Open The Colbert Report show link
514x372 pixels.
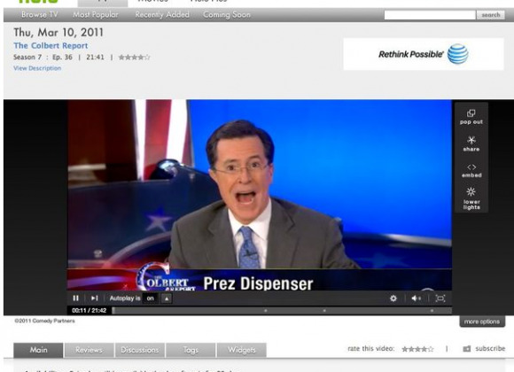click(x=51, y=45)
